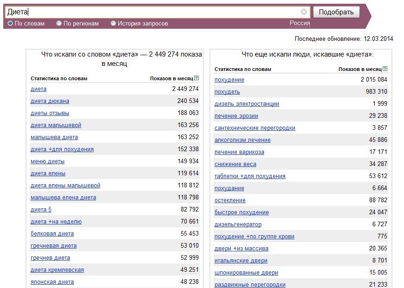Open the 'Россия' region selector

click(x=300, y=23)
